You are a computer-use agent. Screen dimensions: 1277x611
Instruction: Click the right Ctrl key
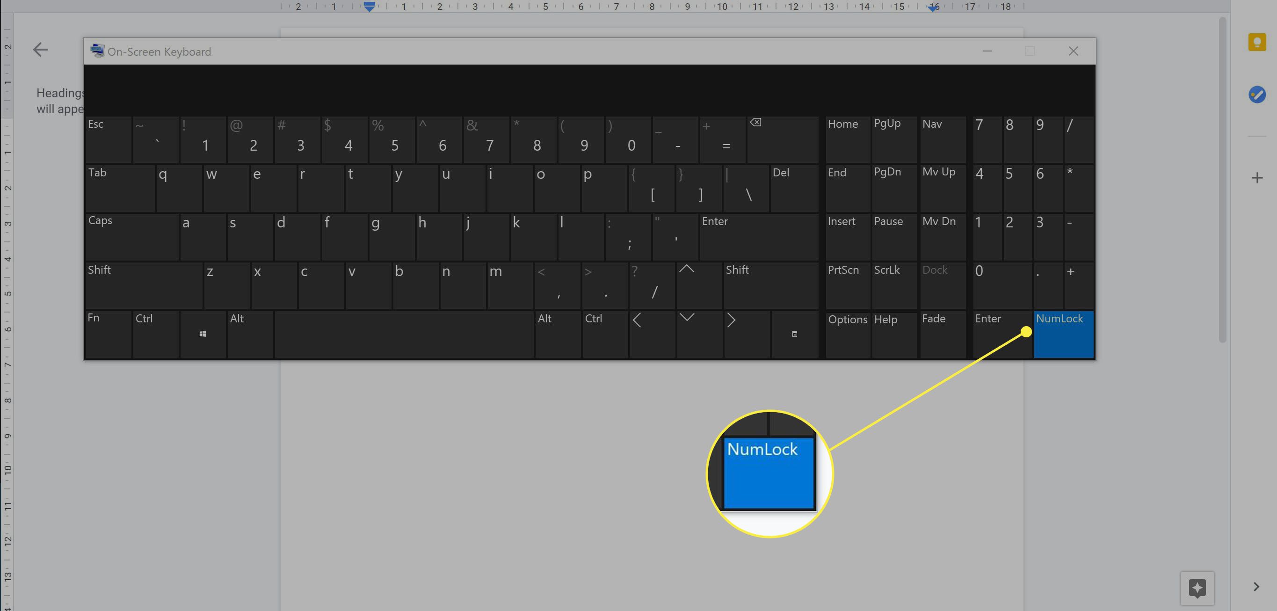click(605, 334)
